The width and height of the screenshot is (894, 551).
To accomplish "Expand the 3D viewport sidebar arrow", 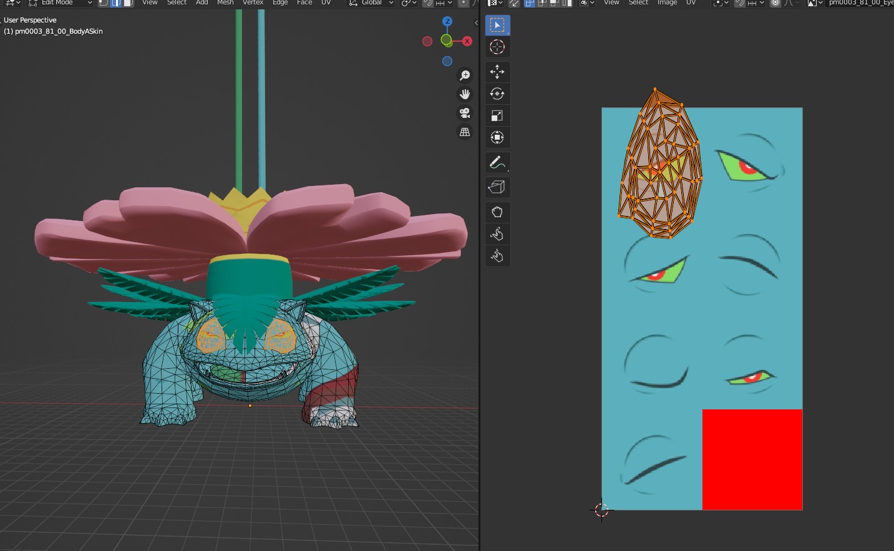I will point(476,23).
